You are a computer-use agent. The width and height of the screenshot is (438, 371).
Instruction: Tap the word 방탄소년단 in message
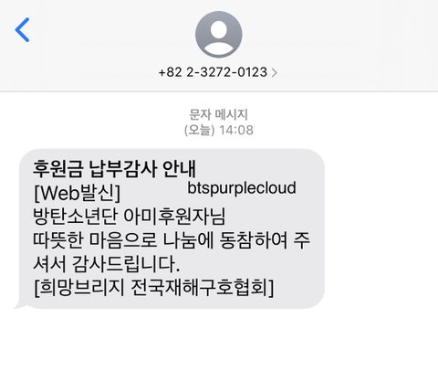coord(75,216)
